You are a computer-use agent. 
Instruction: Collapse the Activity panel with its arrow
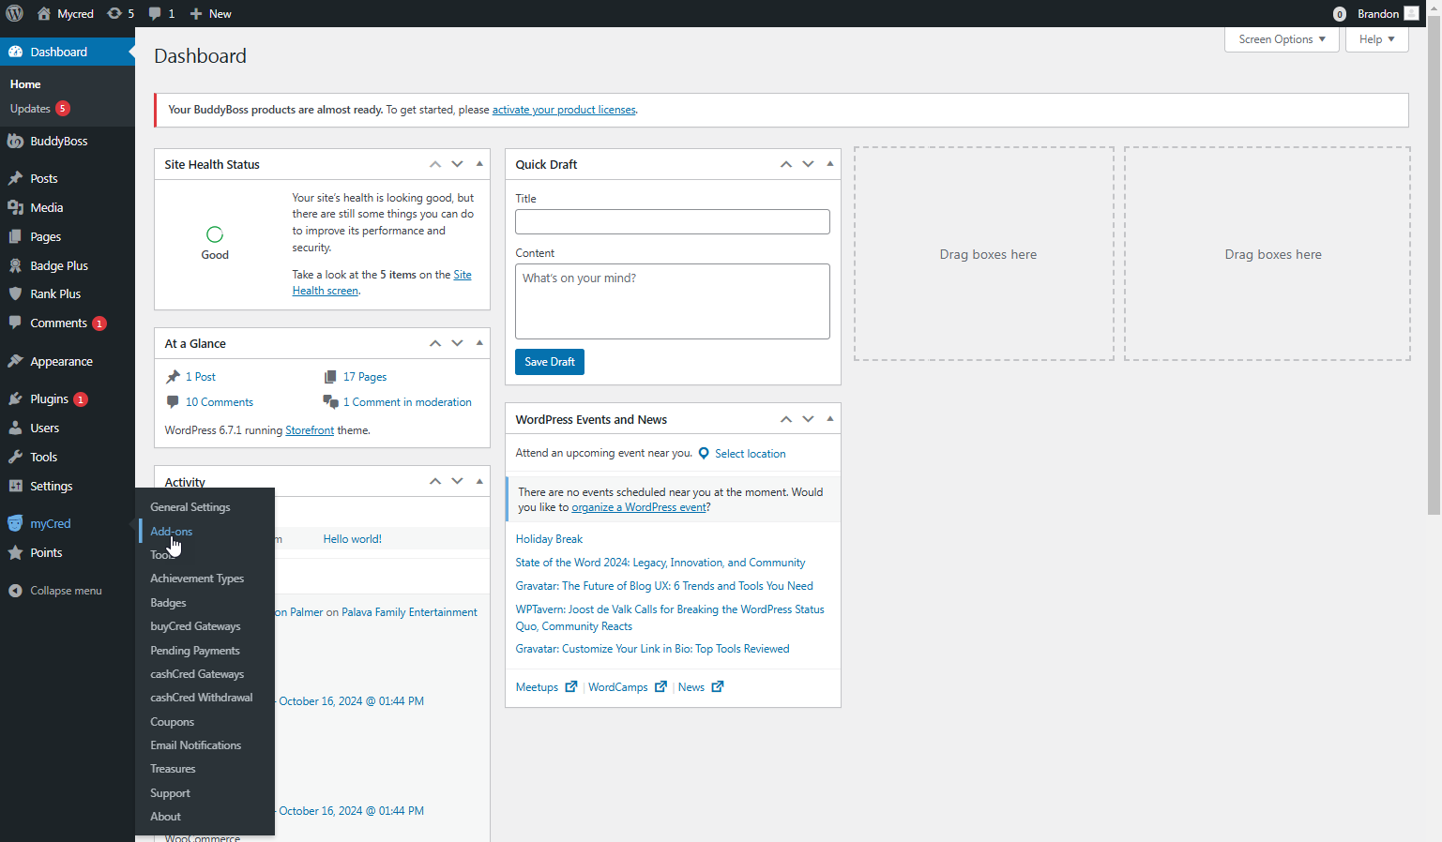(479, 480)
